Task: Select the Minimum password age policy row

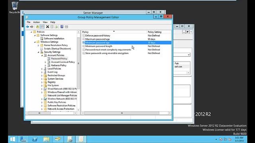Action: click(x=127, y=43)
